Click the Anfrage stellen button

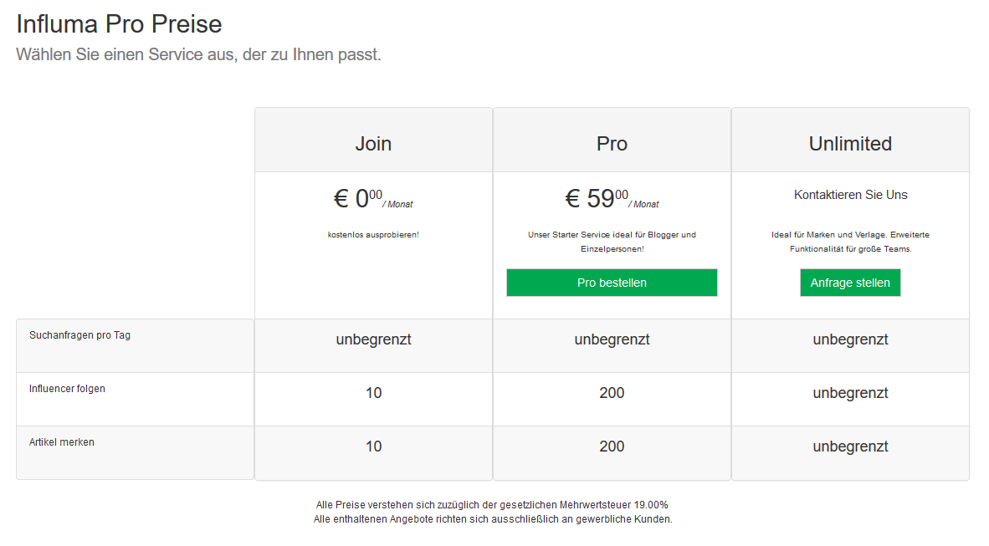[x=849, y=283]
